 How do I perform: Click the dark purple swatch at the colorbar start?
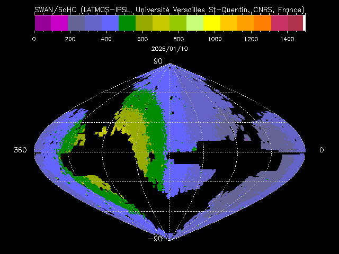coord(42,23)
